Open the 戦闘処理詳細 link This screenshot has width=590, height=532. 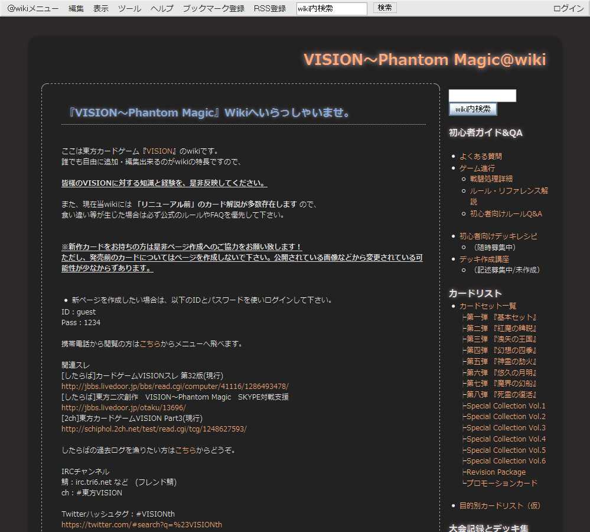491,179
